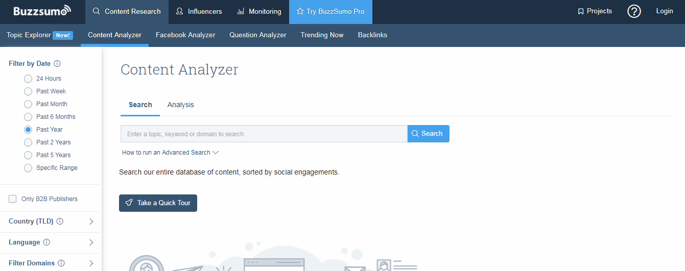This screenshot has width=685, height=271.
Task: Select the Past Month radio button
Action: tap(28, 104)
